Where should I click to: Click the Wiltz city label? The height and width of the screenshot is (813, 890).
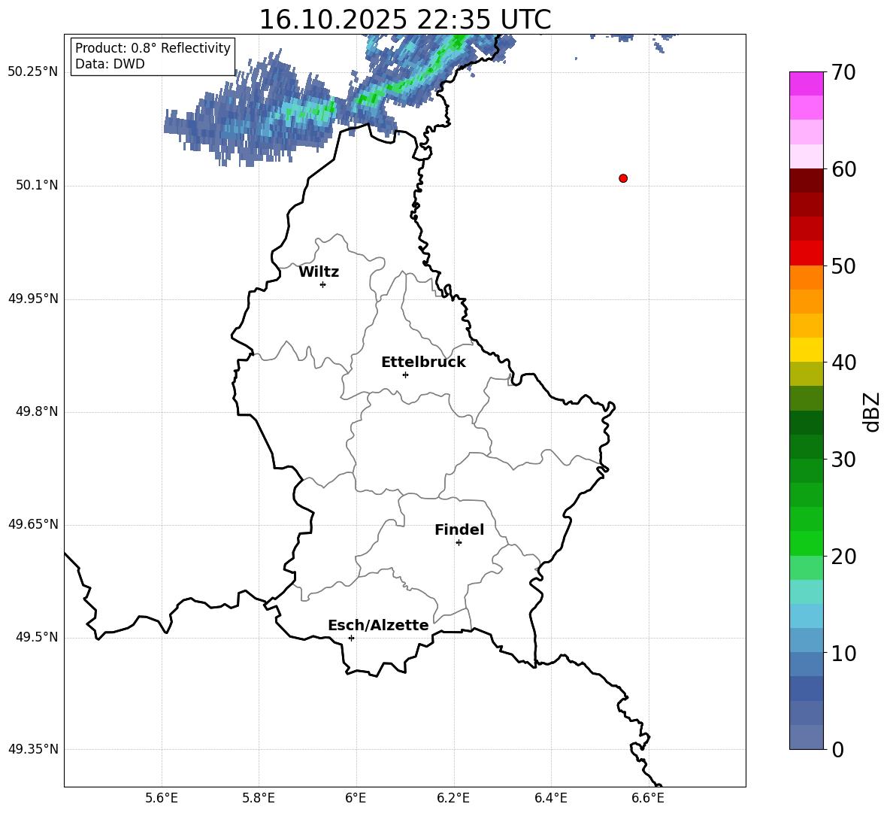click(319, 272)
